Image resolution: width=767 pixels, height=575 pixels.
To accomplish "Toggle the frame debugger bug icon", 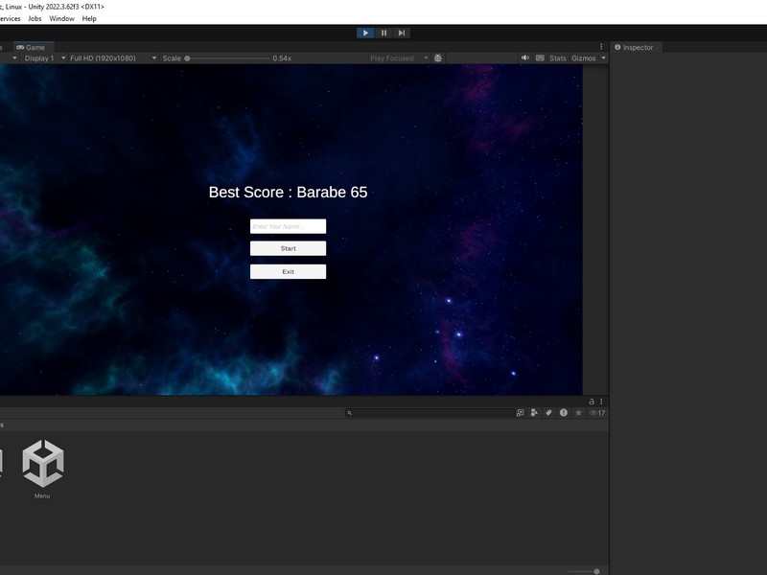I will [438, 58].
